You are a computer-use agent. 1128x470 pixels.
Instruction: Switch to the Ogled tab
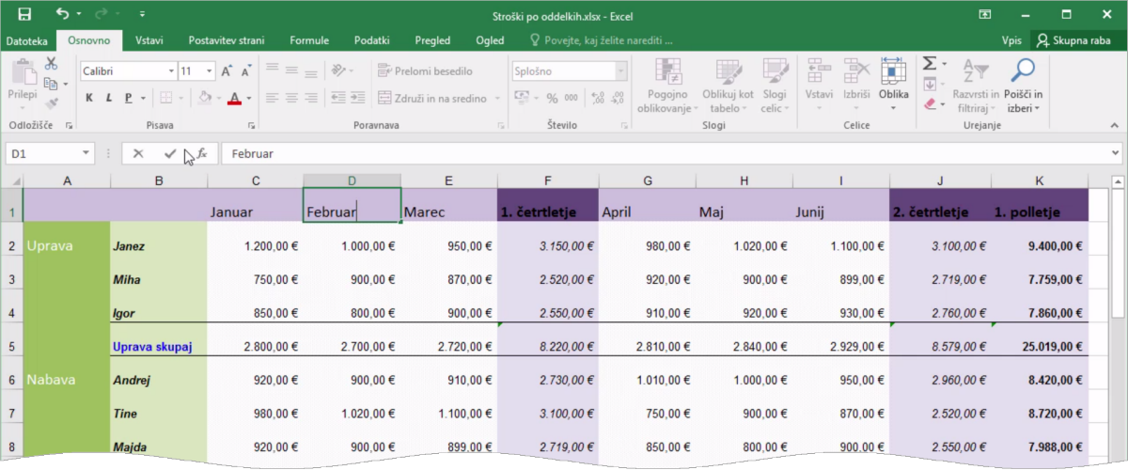[490, 40]
